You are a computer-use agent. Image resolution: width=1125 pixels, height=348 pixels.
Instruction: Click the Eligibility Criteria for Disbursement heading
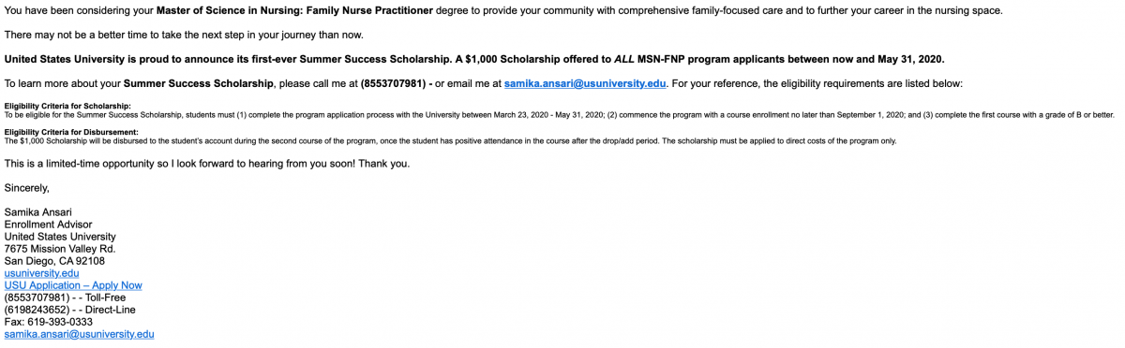click(71, 132)
